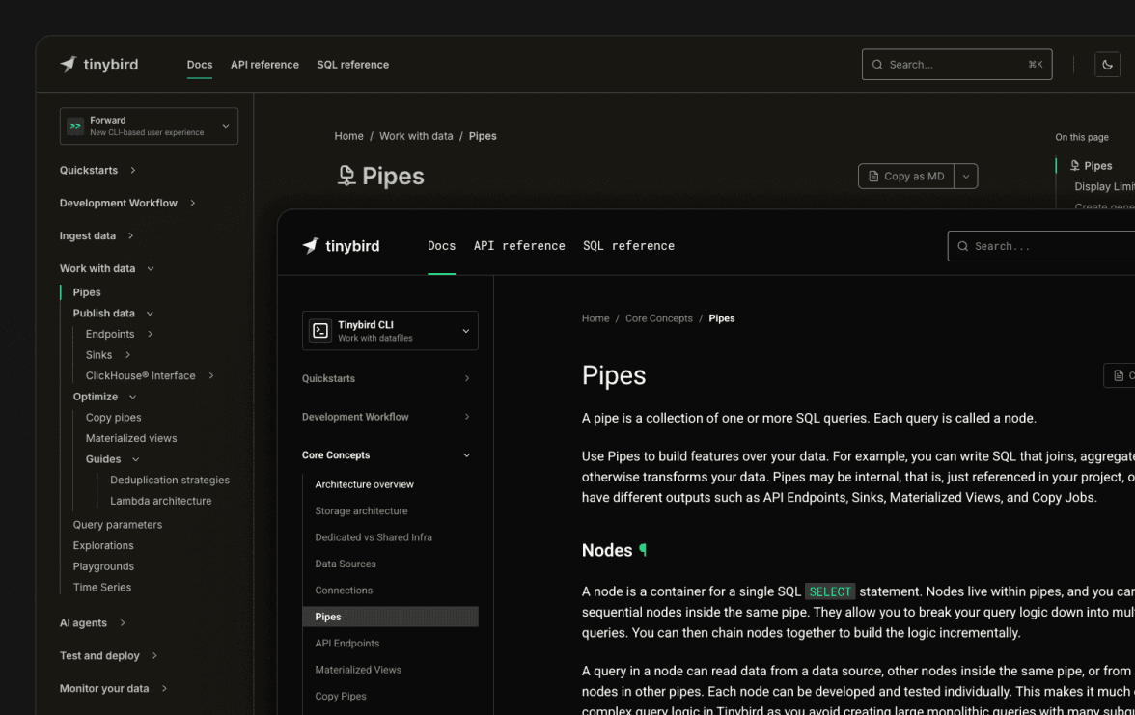Open Copy Pipes in front window sidebar
The image size is (1135, 715).
click(x=340, y=697)
